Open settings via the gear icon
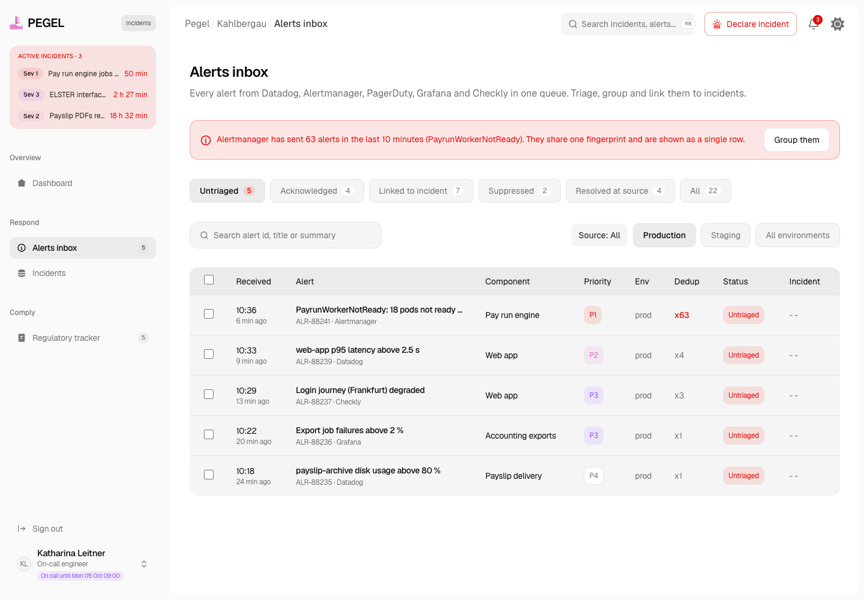The height and width of the screenshot is (600, 864). click(838, 24)
